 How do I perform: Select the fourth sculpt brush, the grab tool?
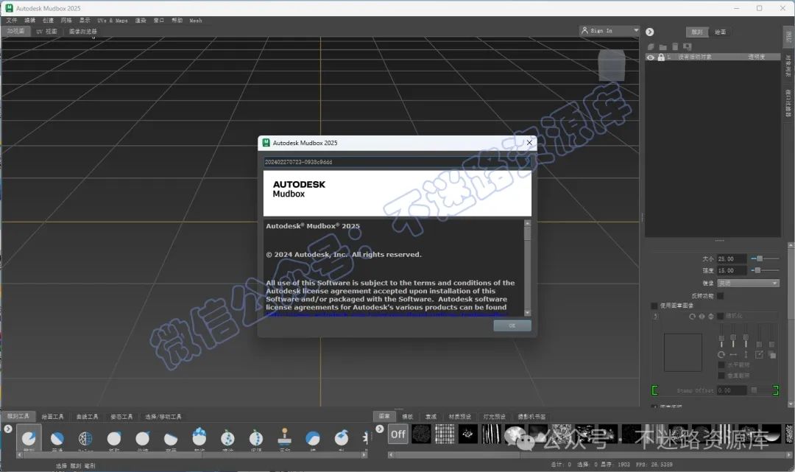pyautogui.click(x=114, y=438)
